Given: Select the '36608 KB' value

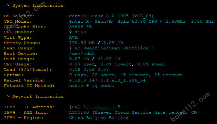Looking at the screenshot, I should pyautogui.click(x=80, y=27).
